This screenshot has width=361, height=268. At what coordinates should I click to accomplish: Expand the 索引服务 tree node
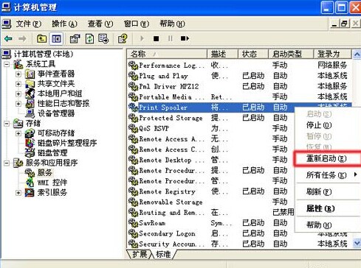click(x=18, y=193)
